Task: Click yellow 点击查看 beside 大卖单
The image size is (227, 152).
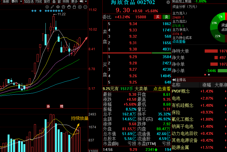Action: [162, 89]
